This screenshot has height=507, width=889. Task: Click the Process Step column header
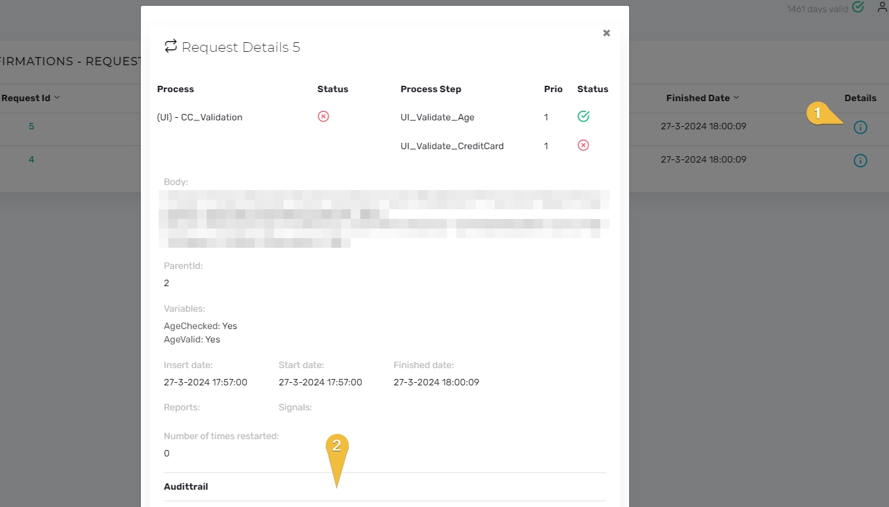[431, 89]
